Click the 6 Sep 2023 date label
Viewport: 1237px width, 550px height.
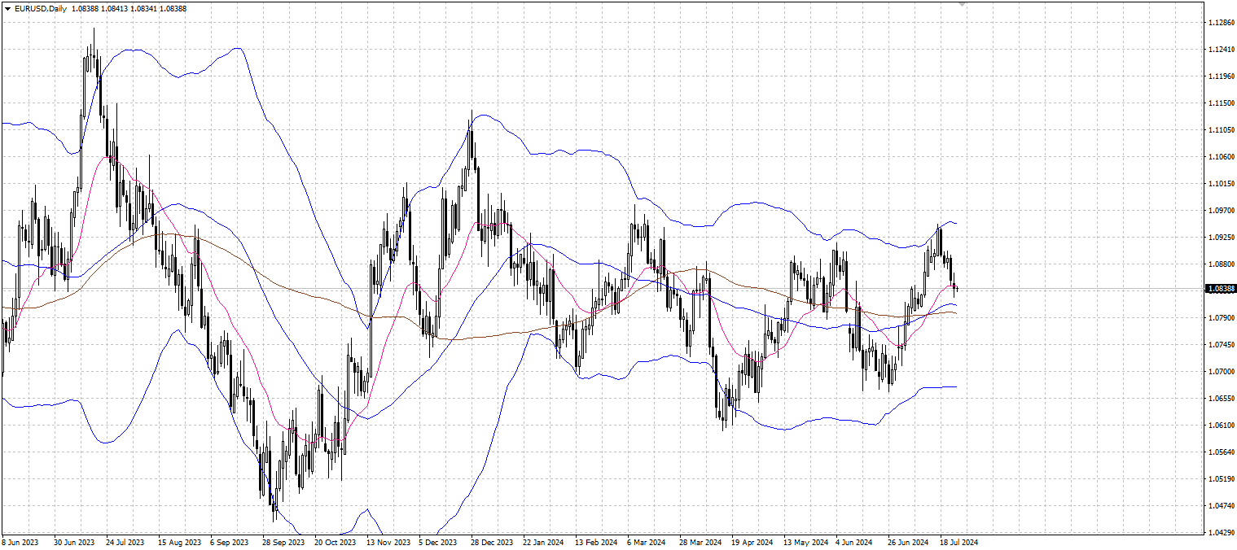pyautogui.click(x=229, y=542)
